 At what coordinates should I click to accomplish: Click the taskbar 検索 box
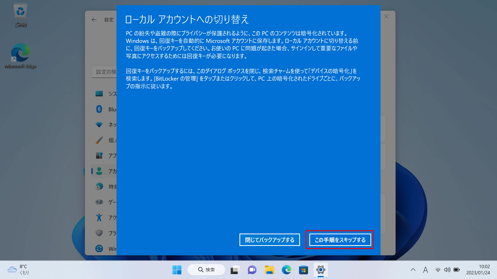[206, 270]
